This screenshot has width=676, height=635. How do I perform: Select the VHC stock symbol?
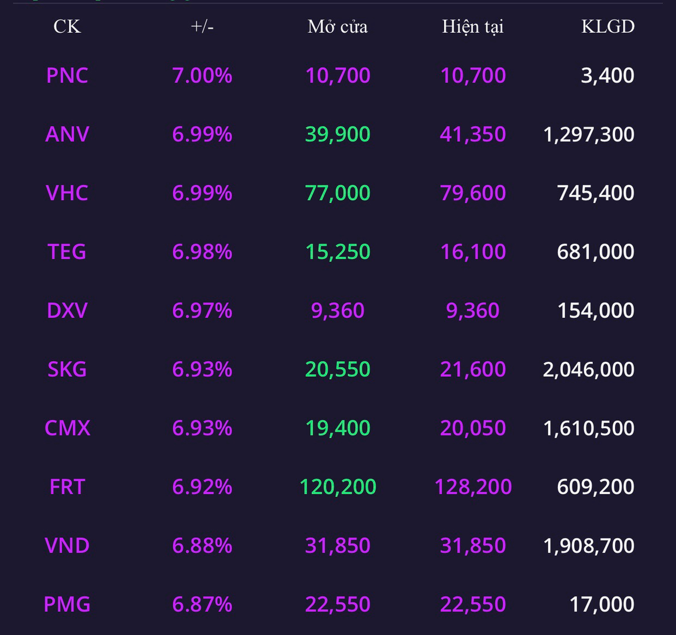coord(67,193)
